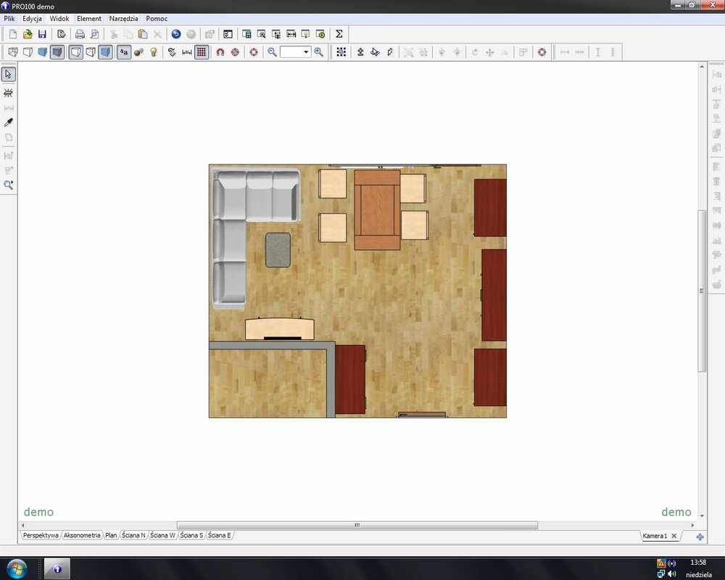725x580 pixels.
Task: Toggle the wireframe view mode button
Action: (x=12, y=52)
